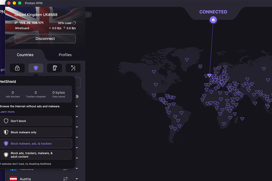Screen dimensions: 272x181
Task: Click the Austria country row
Action: coord(45,178)
